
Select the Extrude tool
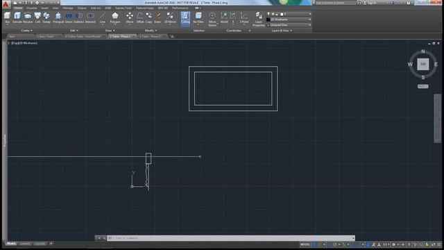click(17, 17)
